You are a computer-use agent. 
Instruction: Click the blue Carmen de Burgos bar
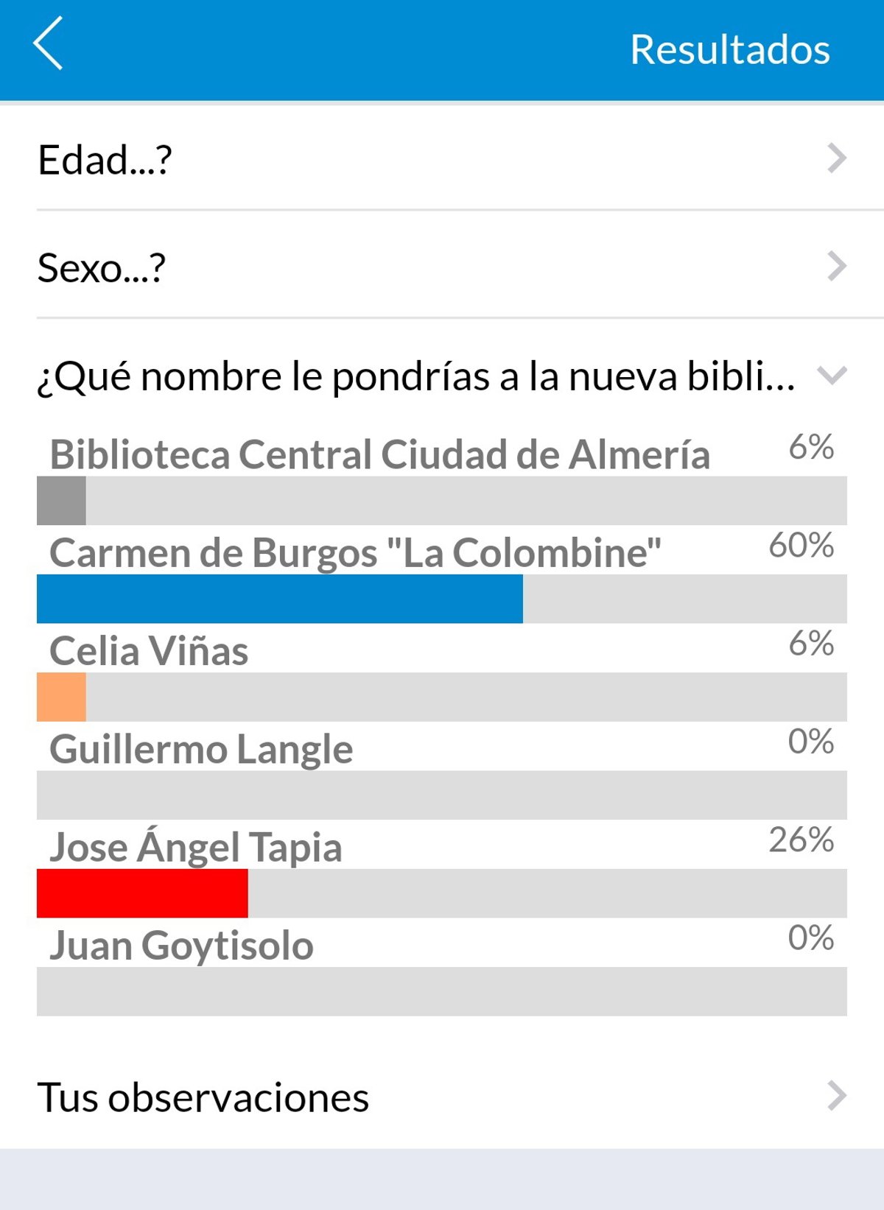(x=280, y=599)
